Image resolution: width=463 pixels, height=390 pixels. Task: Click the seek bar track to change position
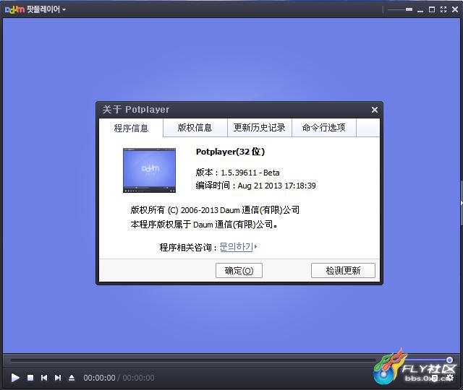(x=192, y=360)
